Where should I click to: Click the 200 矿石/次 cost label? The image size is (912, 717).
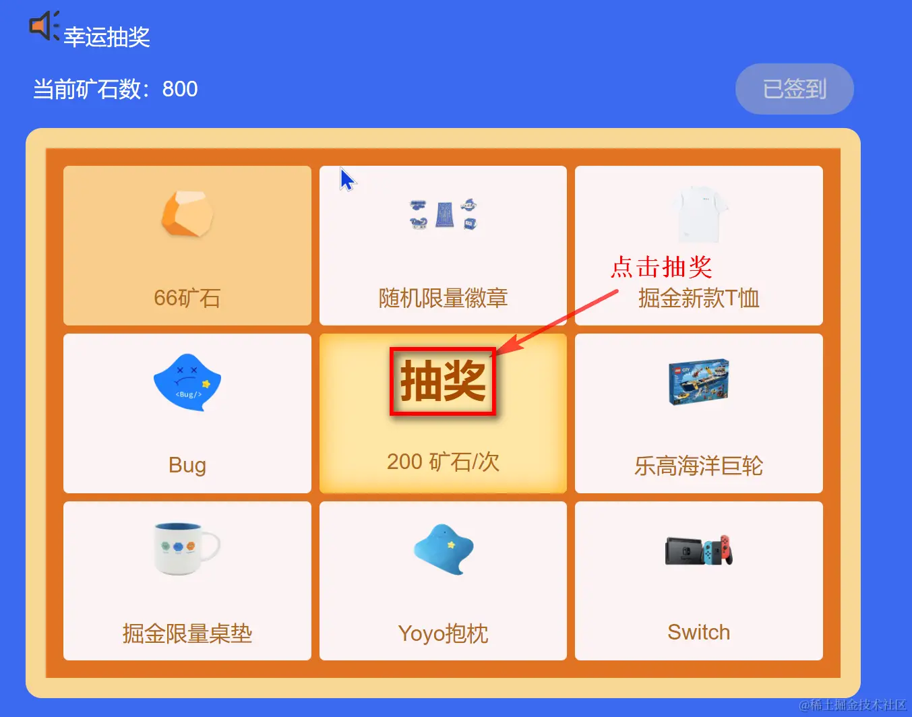[443, 462]
